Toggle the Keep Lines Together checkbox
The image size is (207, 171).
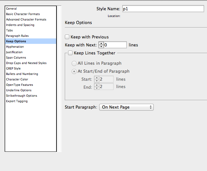coord(71,53)
